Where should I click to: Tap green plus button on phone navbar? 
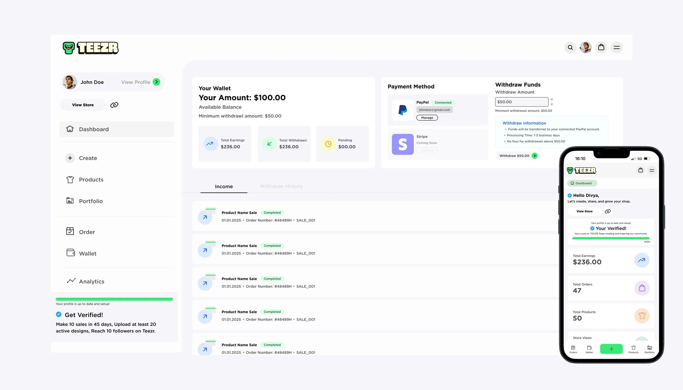coord(611,349)
